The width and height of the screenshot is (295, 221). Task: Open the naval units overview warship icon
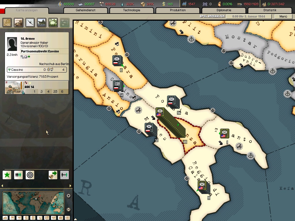(41, 22)
